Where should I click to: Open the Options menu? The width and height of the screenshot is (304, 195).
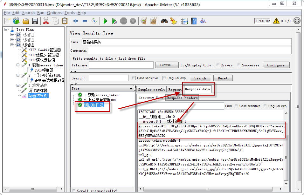(54, 13)
